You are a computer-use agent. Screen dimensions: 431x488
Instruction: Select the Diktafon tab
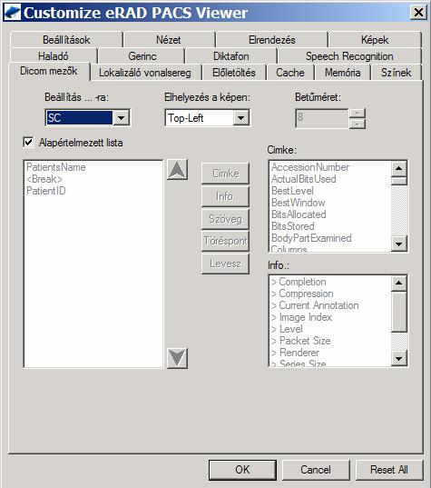click(230, 56)
